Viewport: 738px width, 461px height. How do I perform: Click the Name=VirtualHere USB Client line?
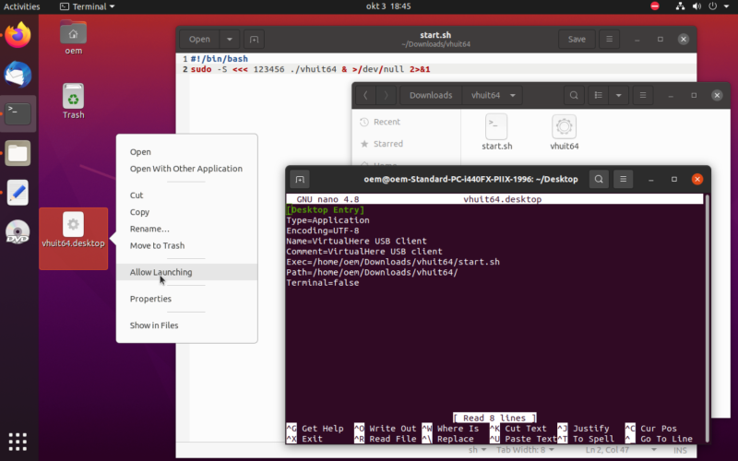pos(356,242)
